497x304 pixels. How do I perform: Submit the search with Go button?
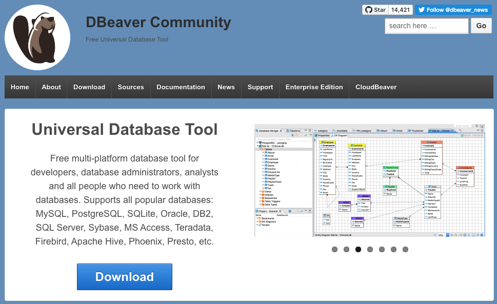tap(481, 26)
